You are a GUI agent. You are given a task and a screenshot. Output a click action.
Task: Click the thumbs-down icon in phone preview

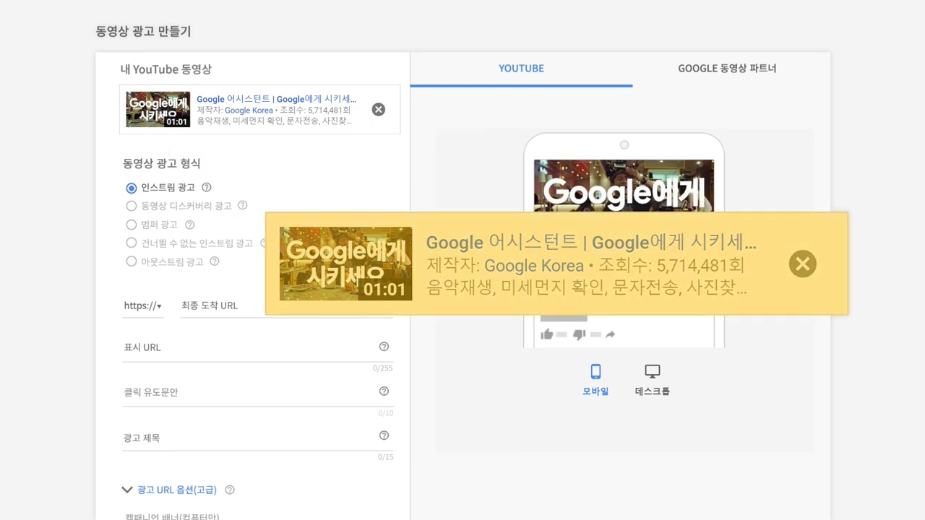[x=579, y=334]
